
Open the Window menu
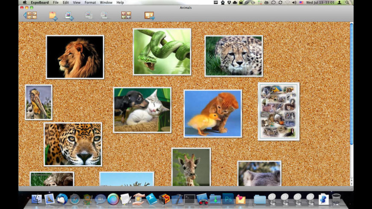106,3
